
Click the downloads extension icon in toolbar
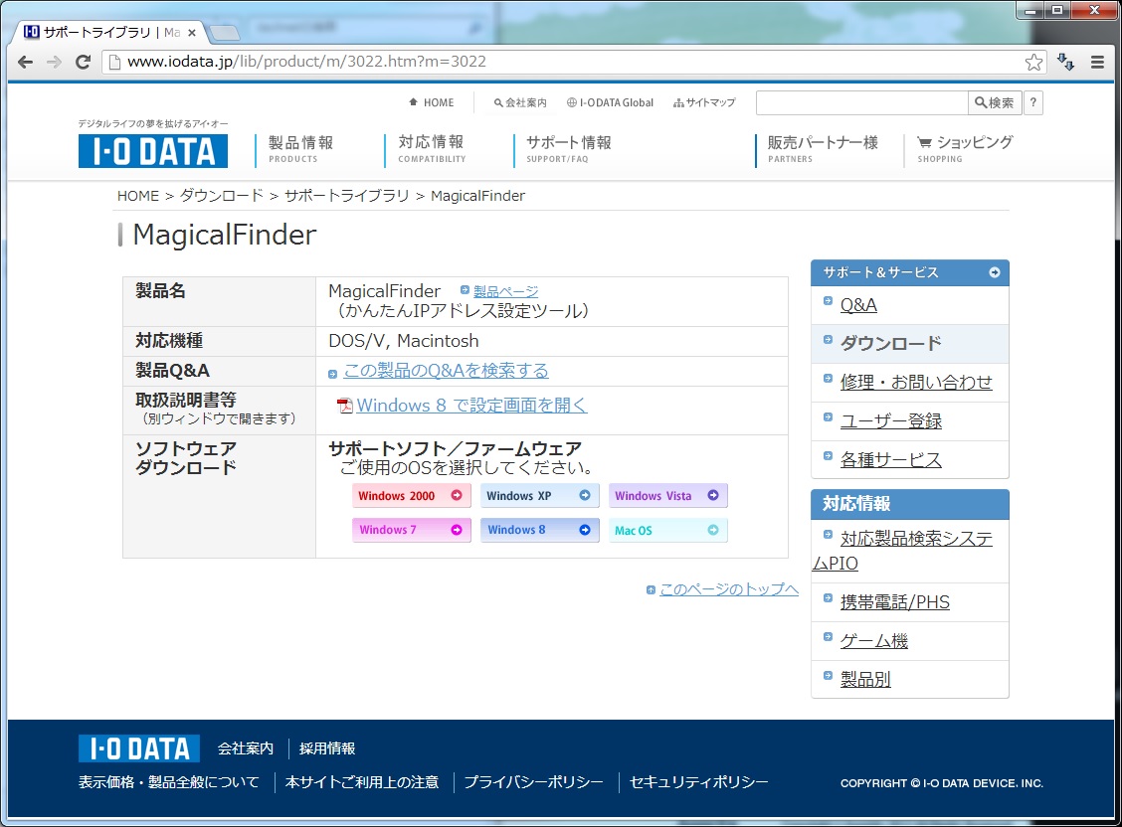(1066, 62)
